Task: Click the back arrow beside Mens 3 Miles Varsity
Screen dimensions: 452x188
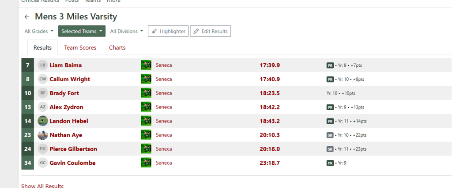Action: tap(27, 17)
